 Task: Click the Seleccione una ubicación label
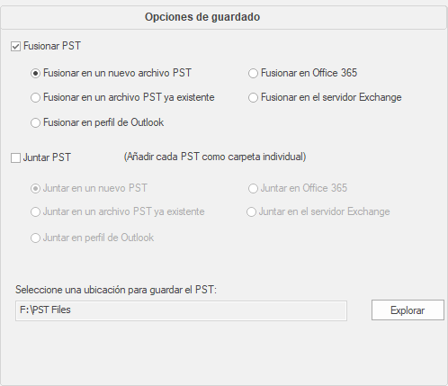click(x=116, y=290)
